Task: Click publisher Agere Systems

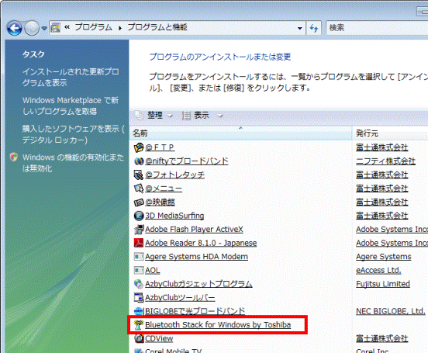Action: pos(384,257)
